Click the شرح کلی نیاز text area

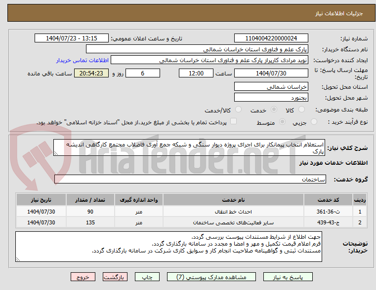click(x=189, y=147)
